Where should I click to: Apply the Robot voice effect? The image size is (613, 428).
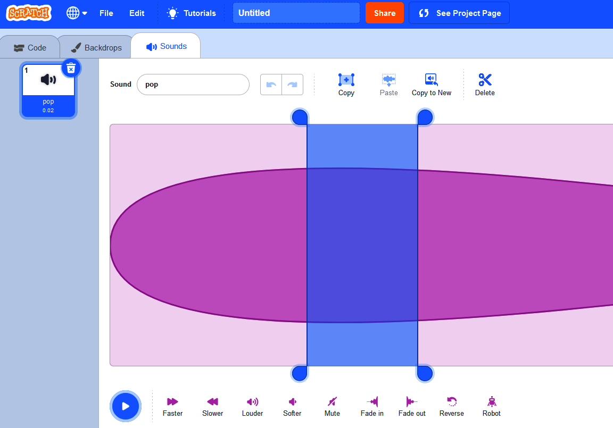[x=491, y=406]
